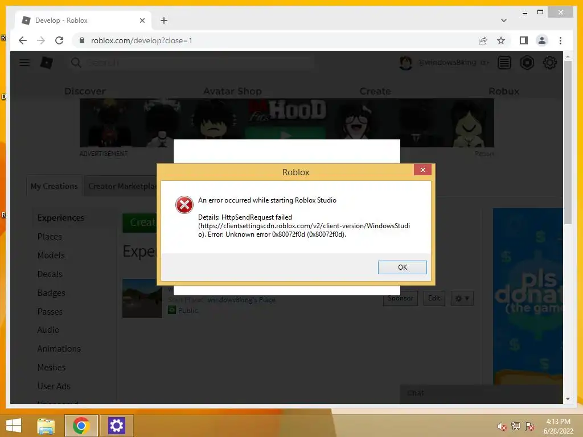Viewport: 583px width, 437px height.
Task: Switch to the My Creations tab
Action: (x=54, y=186)
